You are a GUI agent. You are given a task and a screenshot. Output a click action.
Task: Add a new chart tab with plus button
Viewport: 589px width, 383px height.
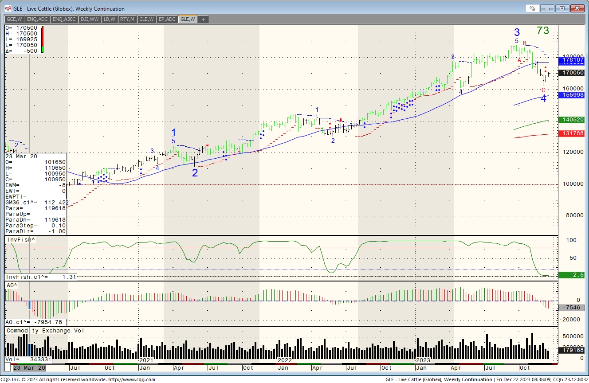pyautogui.click(x=203, y=19)
